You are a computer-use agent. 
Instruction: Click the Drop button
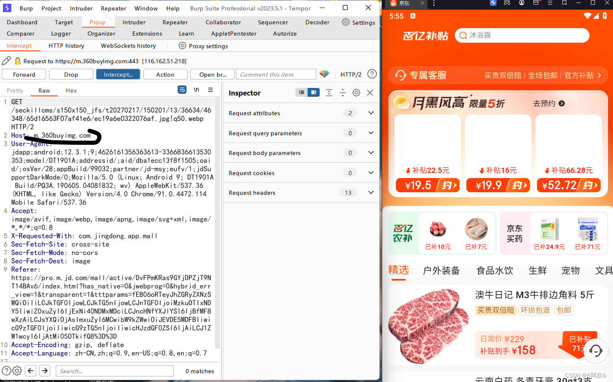pyautogui.click(x=71, y=74)
